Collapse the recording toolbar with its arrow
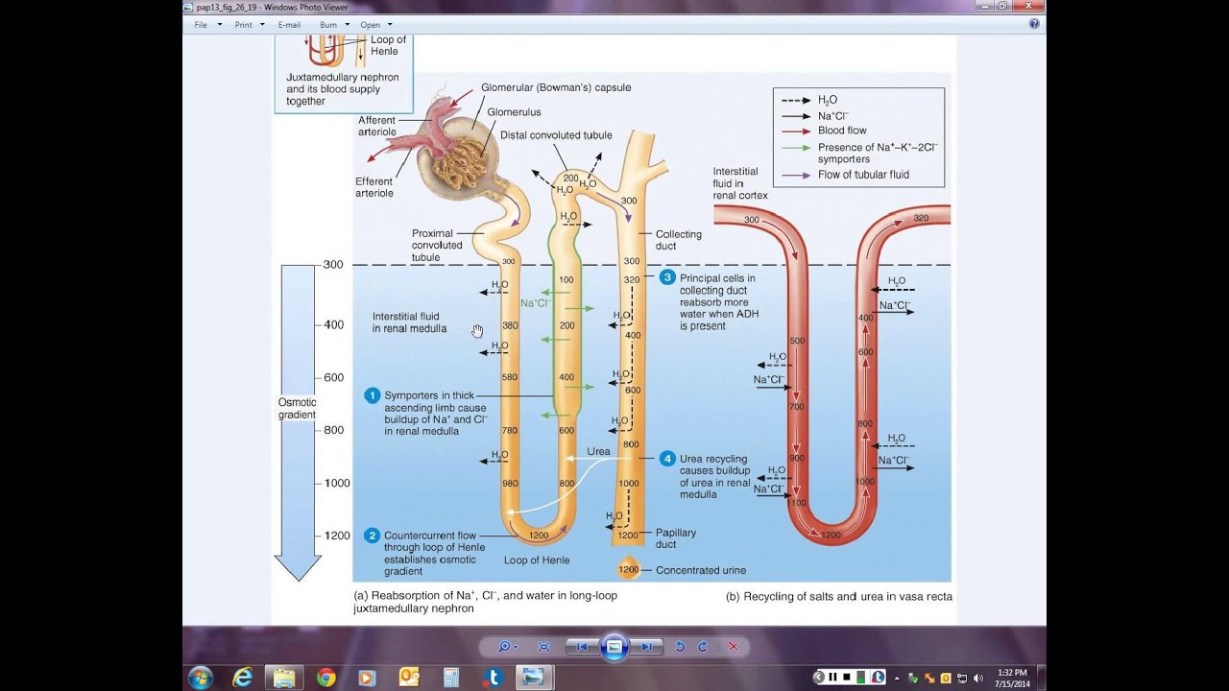Viewport: 1229px width, 691px height. [820, 678]
